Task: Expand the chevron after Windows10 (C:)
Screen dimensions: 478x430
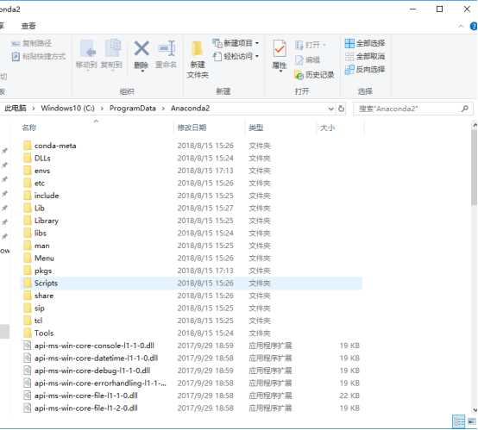Action: point(102,109)
